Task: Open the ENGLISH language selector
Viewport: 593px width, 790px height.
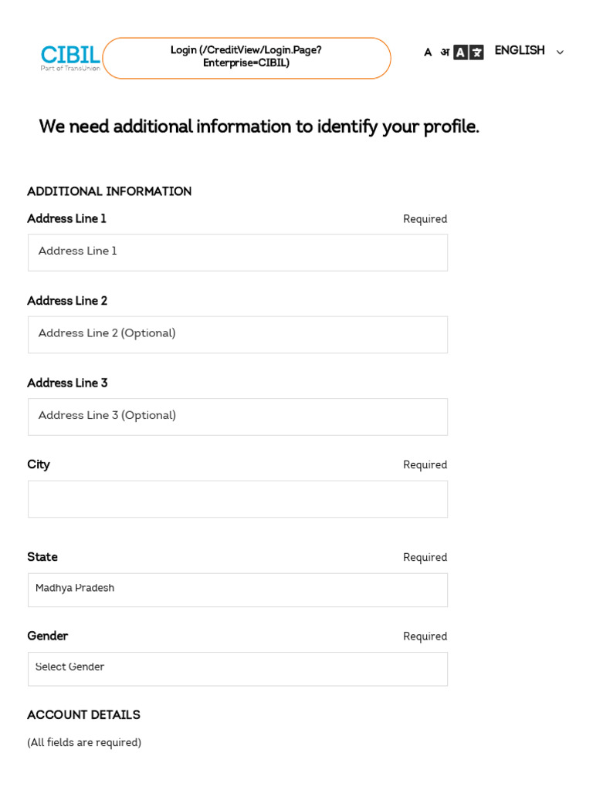Action: tap(520, 51)
